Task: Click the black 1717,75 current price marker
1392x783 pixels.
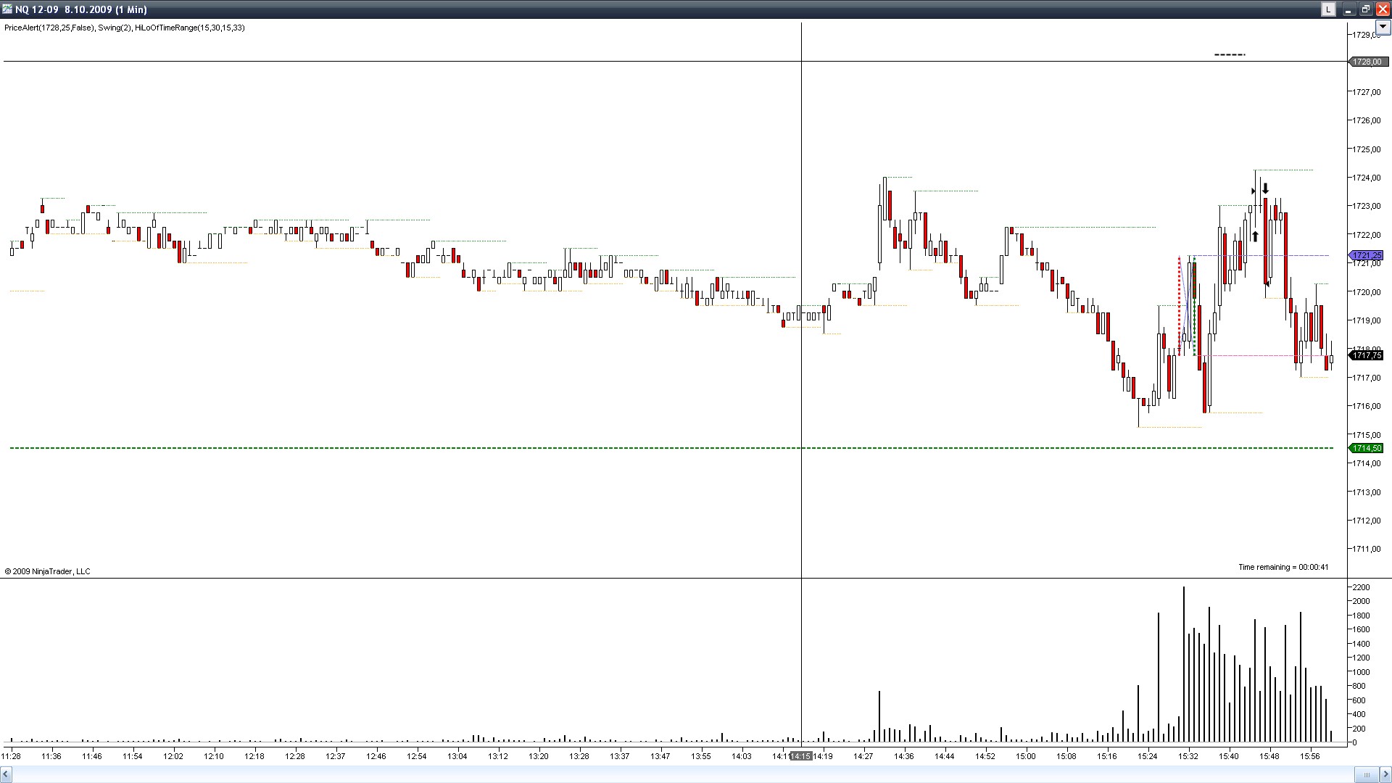Action: 1366,355
